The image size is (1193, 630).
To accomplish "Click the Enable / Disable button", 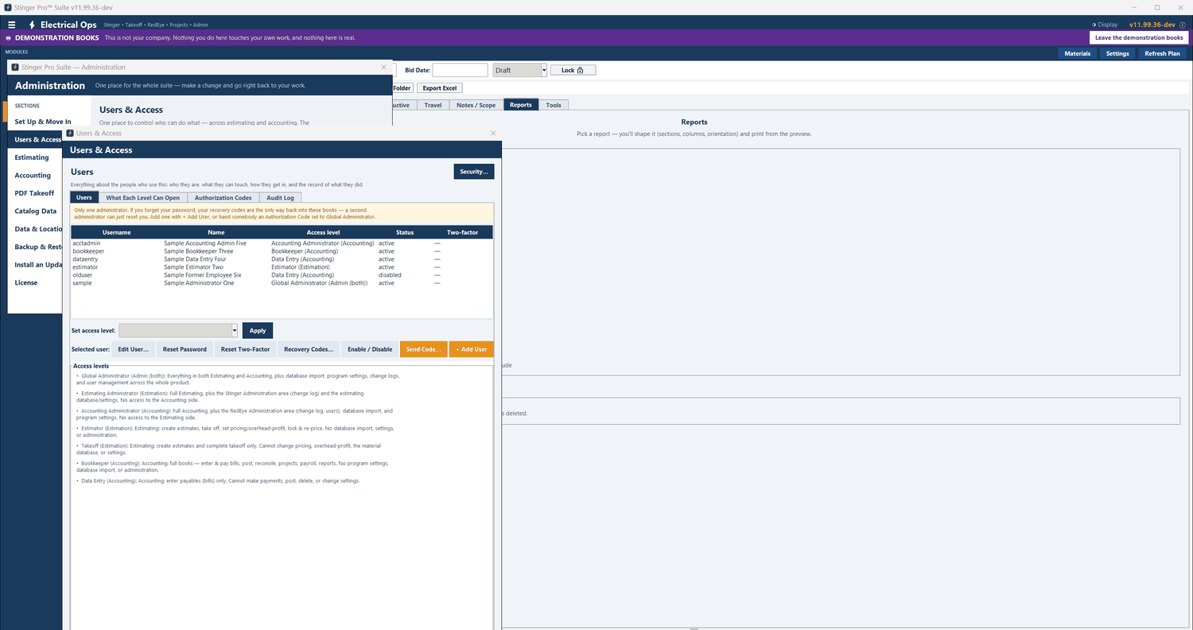I will tap(370, 349).
